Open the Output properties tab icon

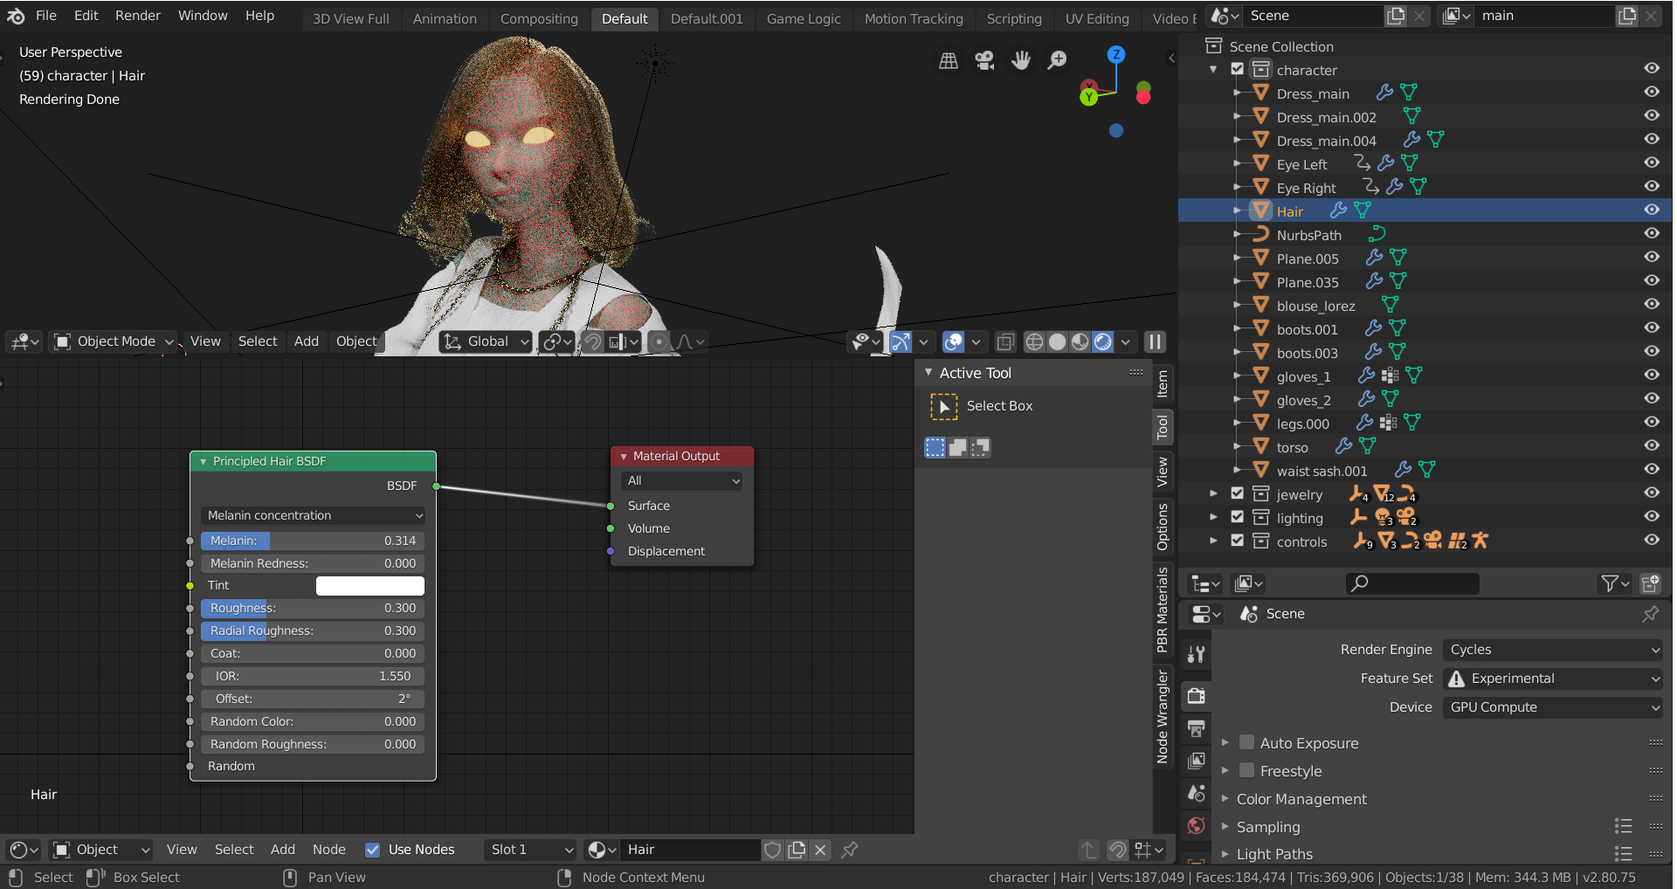coord(1197,728)
